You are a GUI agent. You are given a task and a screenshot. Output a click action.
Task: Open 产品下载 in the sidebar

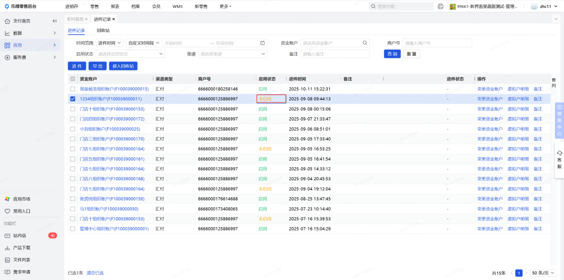pyautogui.click(x=22, y=248)
